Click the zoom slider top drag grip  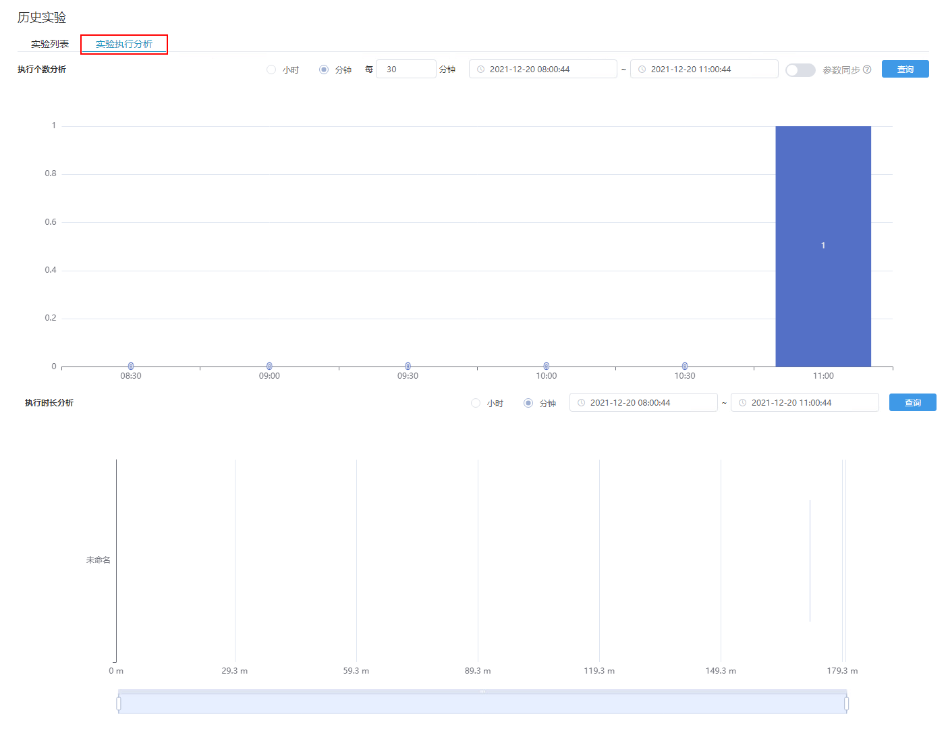coord(482,691)
